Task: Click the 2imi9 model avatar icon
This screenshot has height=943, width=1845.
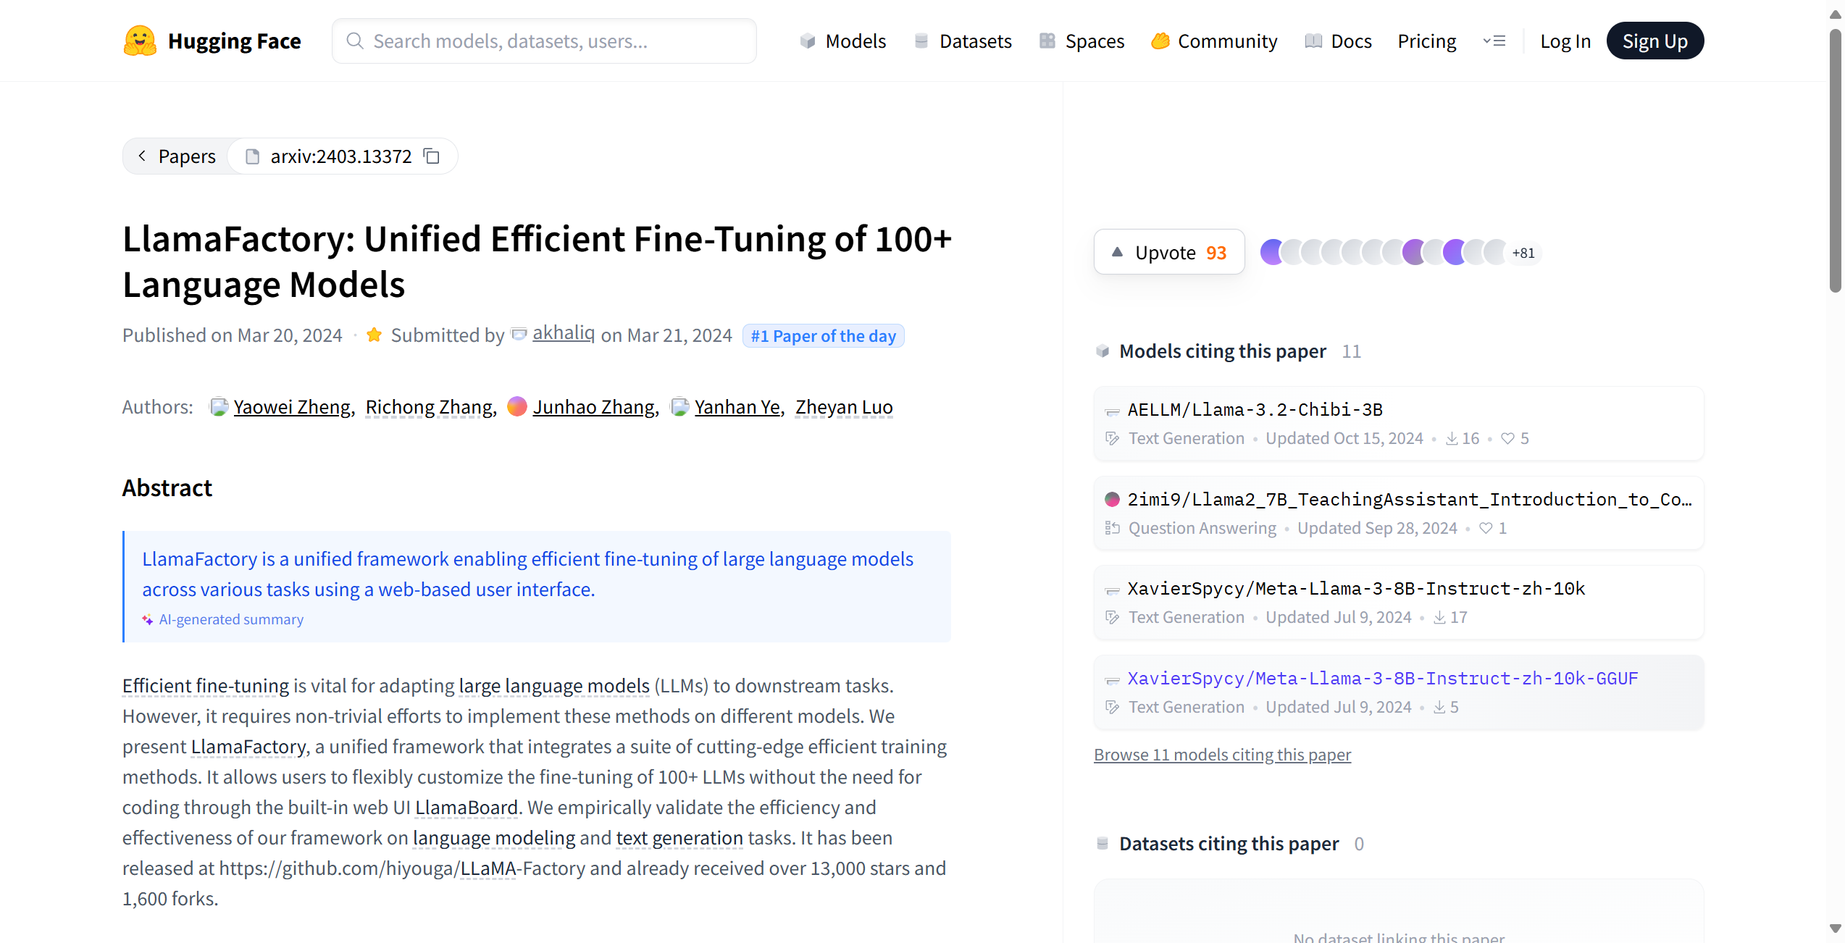Action: [x=1112, y=500]
